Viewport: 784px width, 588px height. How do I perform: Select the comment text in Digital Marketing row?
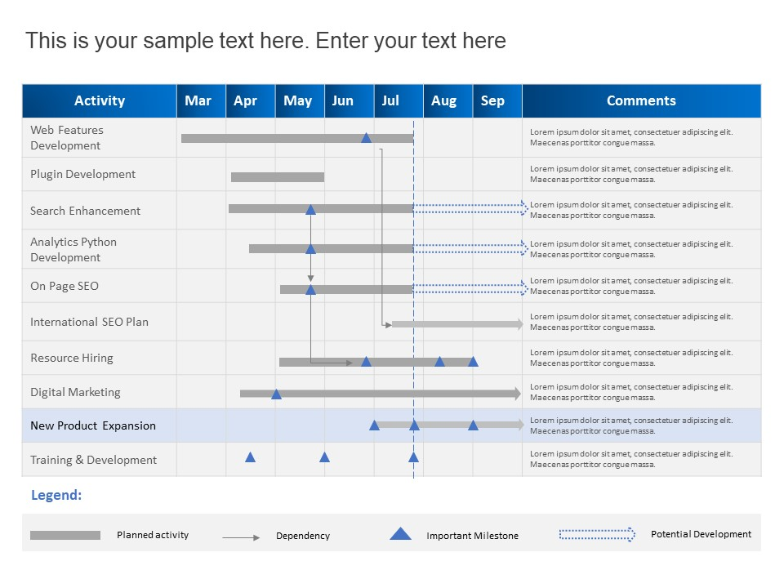point(631,392)
